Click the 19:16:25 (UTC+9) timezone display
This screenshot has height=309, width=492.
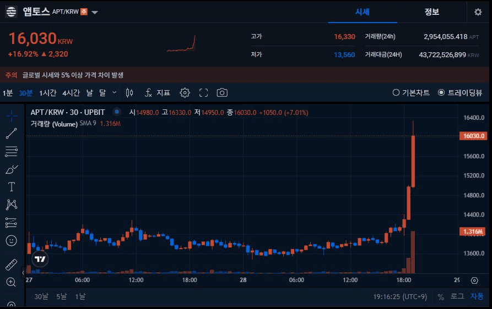point(401,296)
